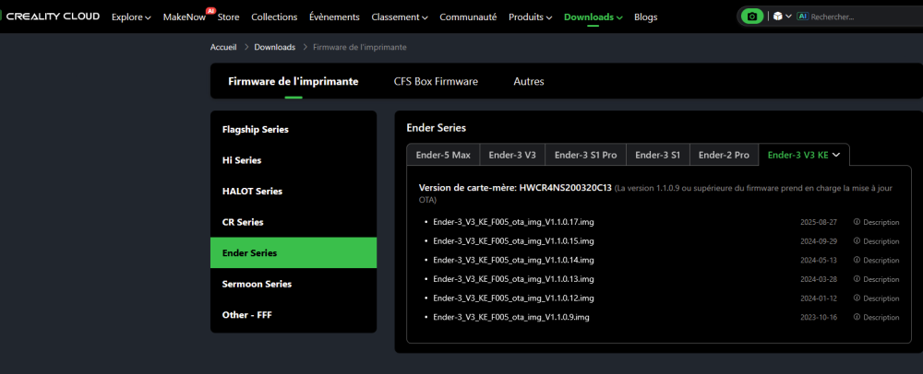Click the 2023-10-16 release date
This screenshot has height=374, width=923.
point(818,317)
